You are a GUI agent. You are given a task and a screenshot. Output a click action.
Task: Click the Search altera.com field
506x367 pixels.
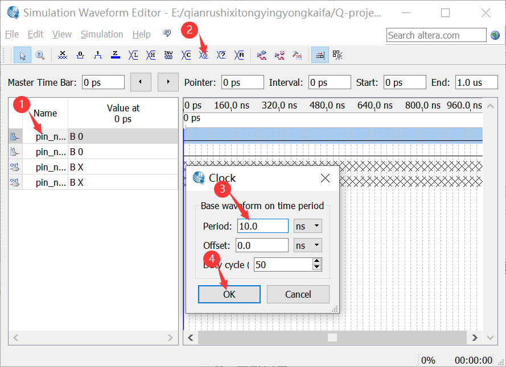(437, 35)
